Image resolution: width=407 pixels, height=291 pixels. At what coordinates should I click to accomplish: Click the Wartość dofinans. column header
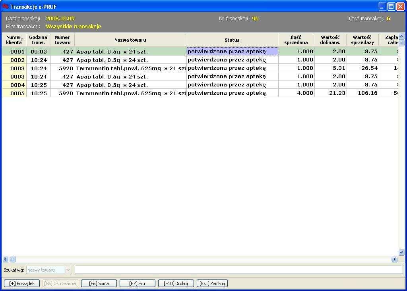coord(330,40)
